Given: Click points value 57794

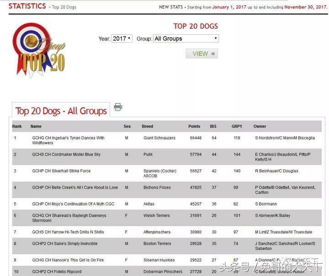Looking at the screenshot, I should click(x=196, y=154).
